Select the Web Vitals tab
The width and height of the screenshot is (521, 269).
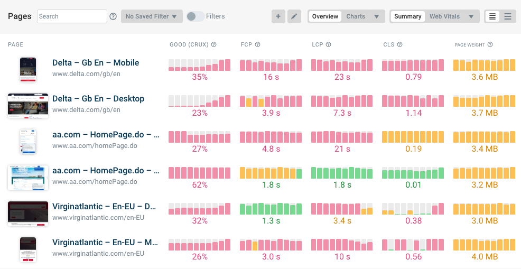444,16
